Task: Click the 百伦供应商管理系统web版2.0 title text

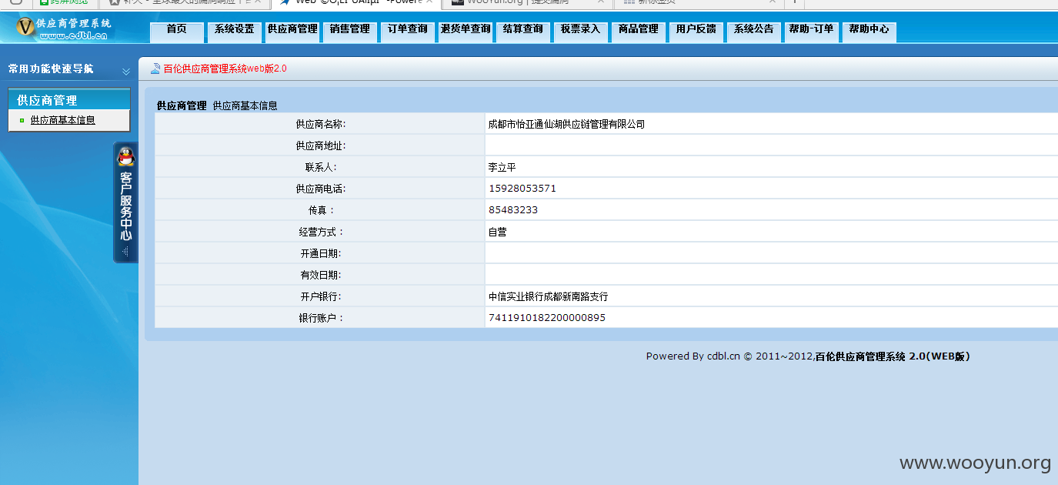Action: 225,69
